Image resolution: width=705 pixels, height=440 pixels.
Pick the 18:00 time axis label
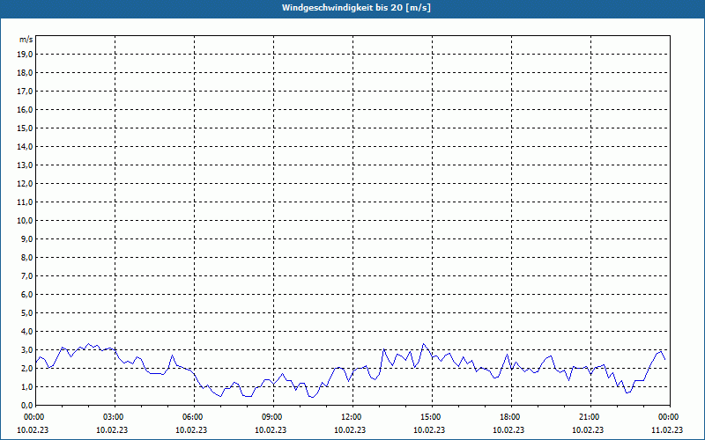click(x=509, y=416)
